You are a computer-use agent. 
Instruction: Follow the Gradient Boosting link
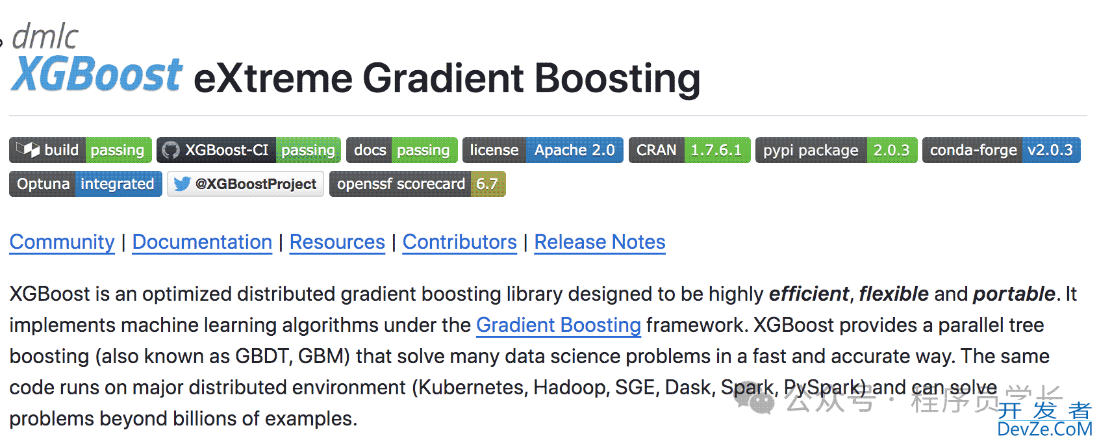[559, 325]
